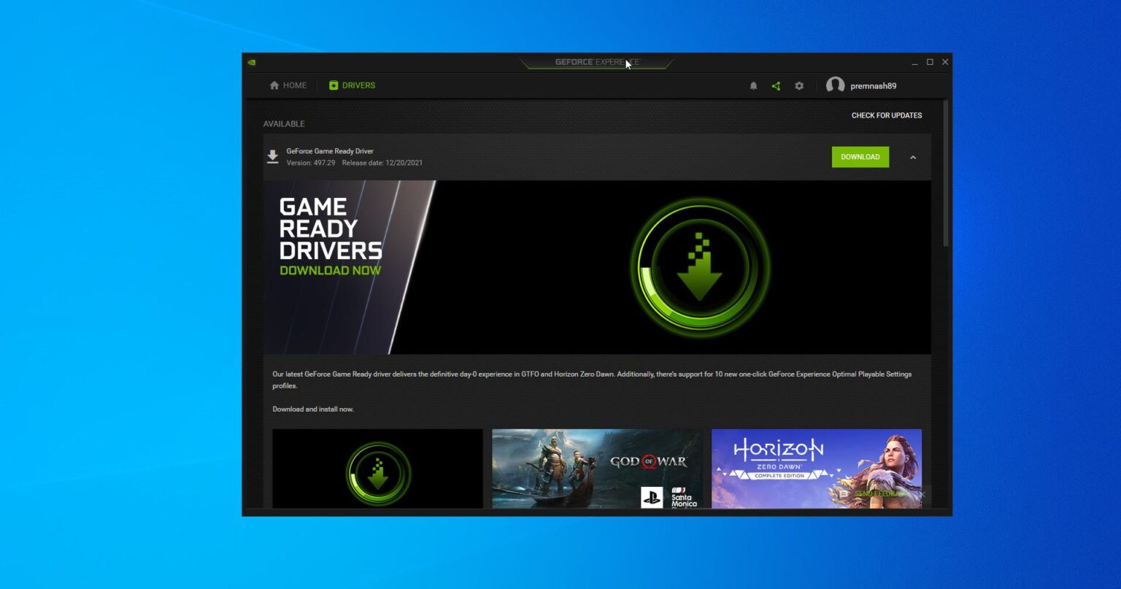This screenshot has height=589, width=1121.
Task: Switch to the Home tab
Action: (288, 85)
